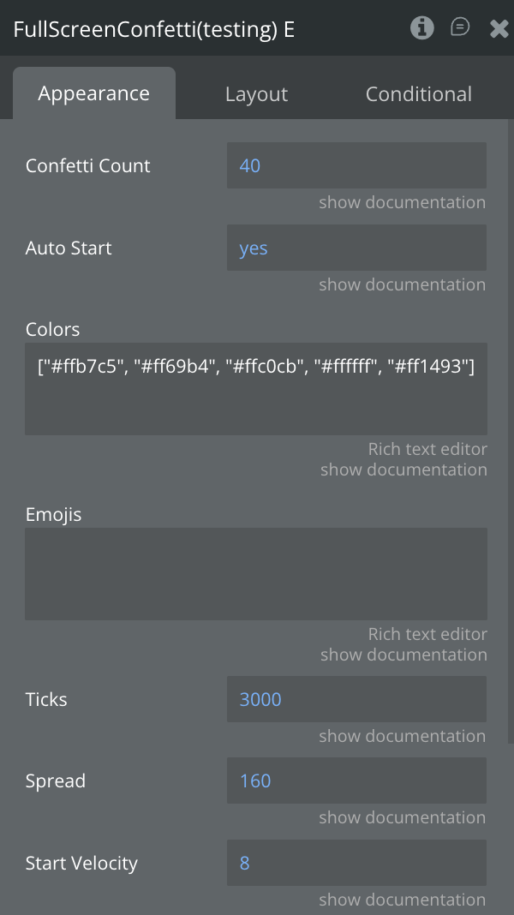Show documentation for Confetti Count
This screenshot has width=514, height=915.
tap(402, 202)
